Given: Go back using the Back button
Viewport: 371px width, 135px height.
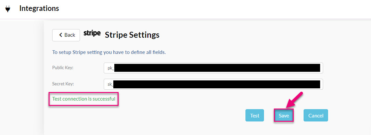Looking at the screenshot, I should pyautogui.click(x=66, y=35).
